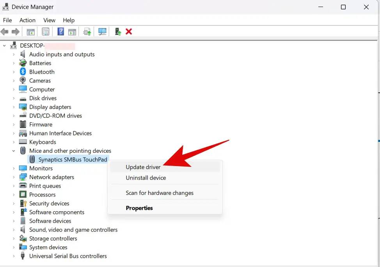Select Software devices label

pos(50,221)
